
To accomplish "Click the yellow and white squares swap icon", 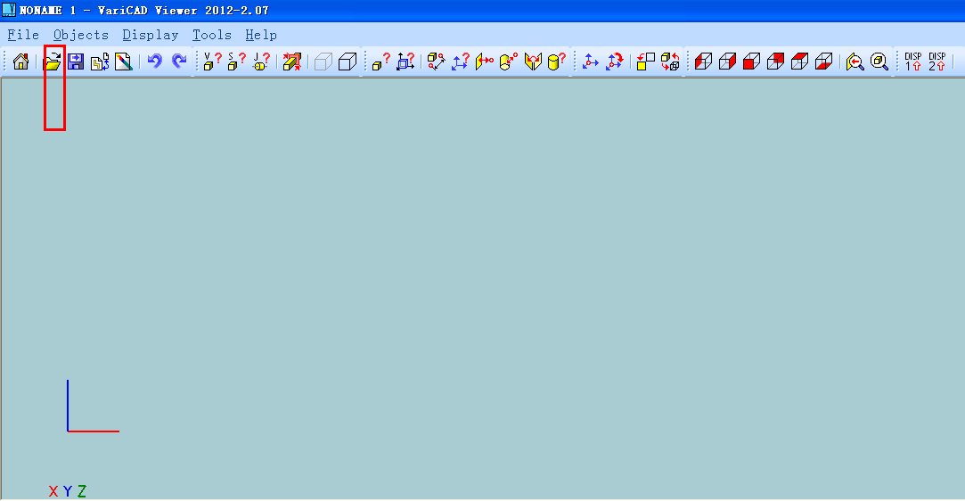I will tap(646, 62).
